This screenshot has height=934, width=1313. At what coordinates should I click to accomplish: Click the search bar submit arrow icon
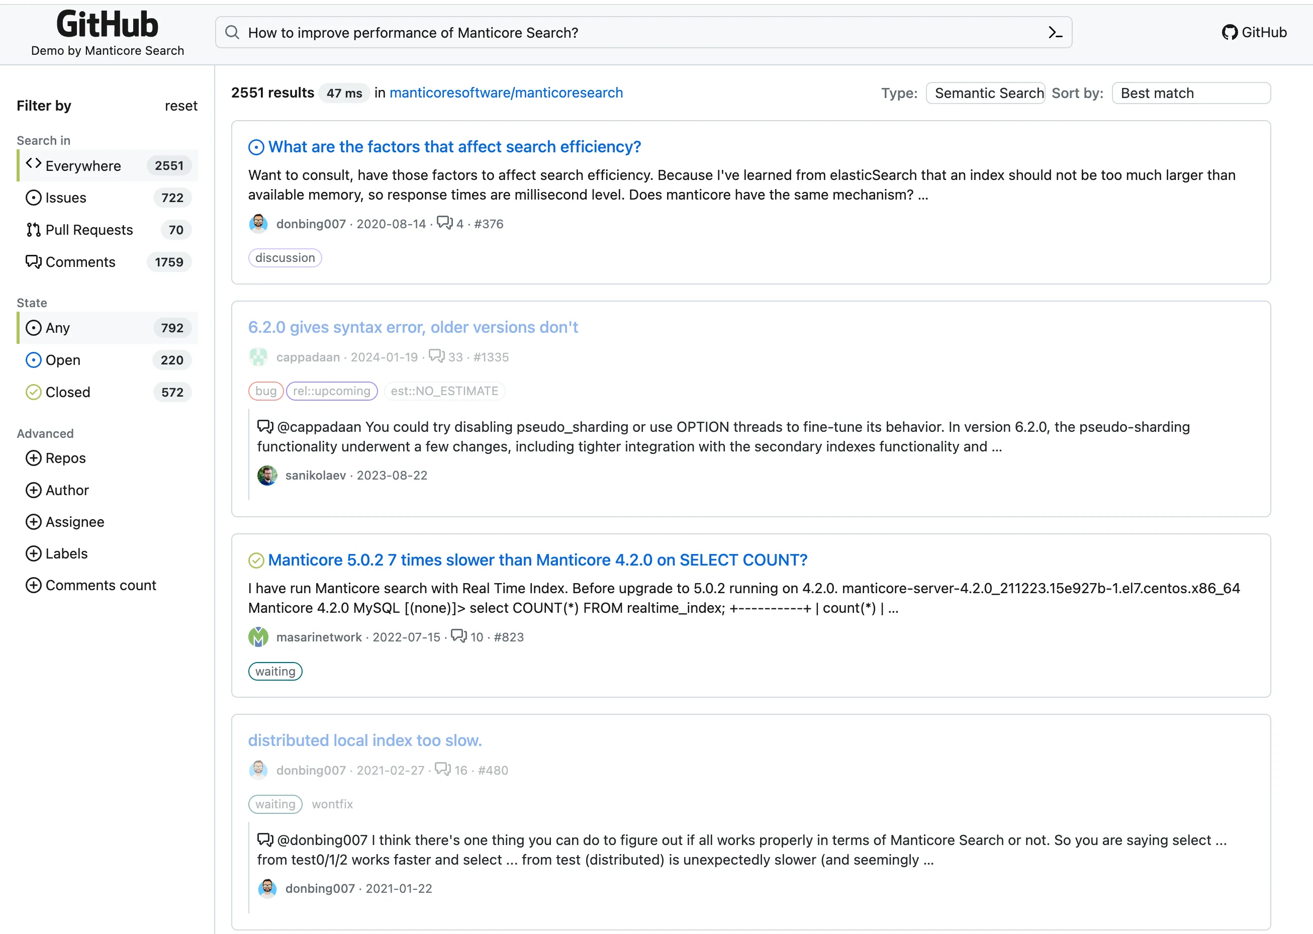pyautogui.click(x=1055, y=31)
